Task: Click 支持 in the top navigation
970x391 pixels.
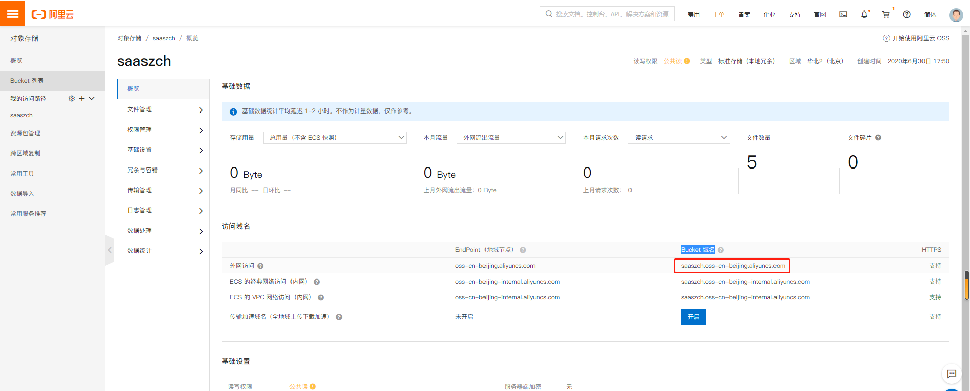Action: point(795,15)
